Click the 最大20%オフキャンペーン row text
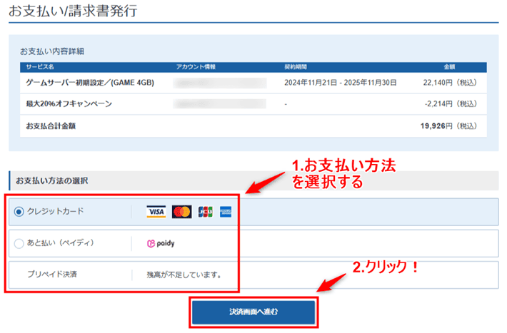507x333 pixels. coord(69,104)
